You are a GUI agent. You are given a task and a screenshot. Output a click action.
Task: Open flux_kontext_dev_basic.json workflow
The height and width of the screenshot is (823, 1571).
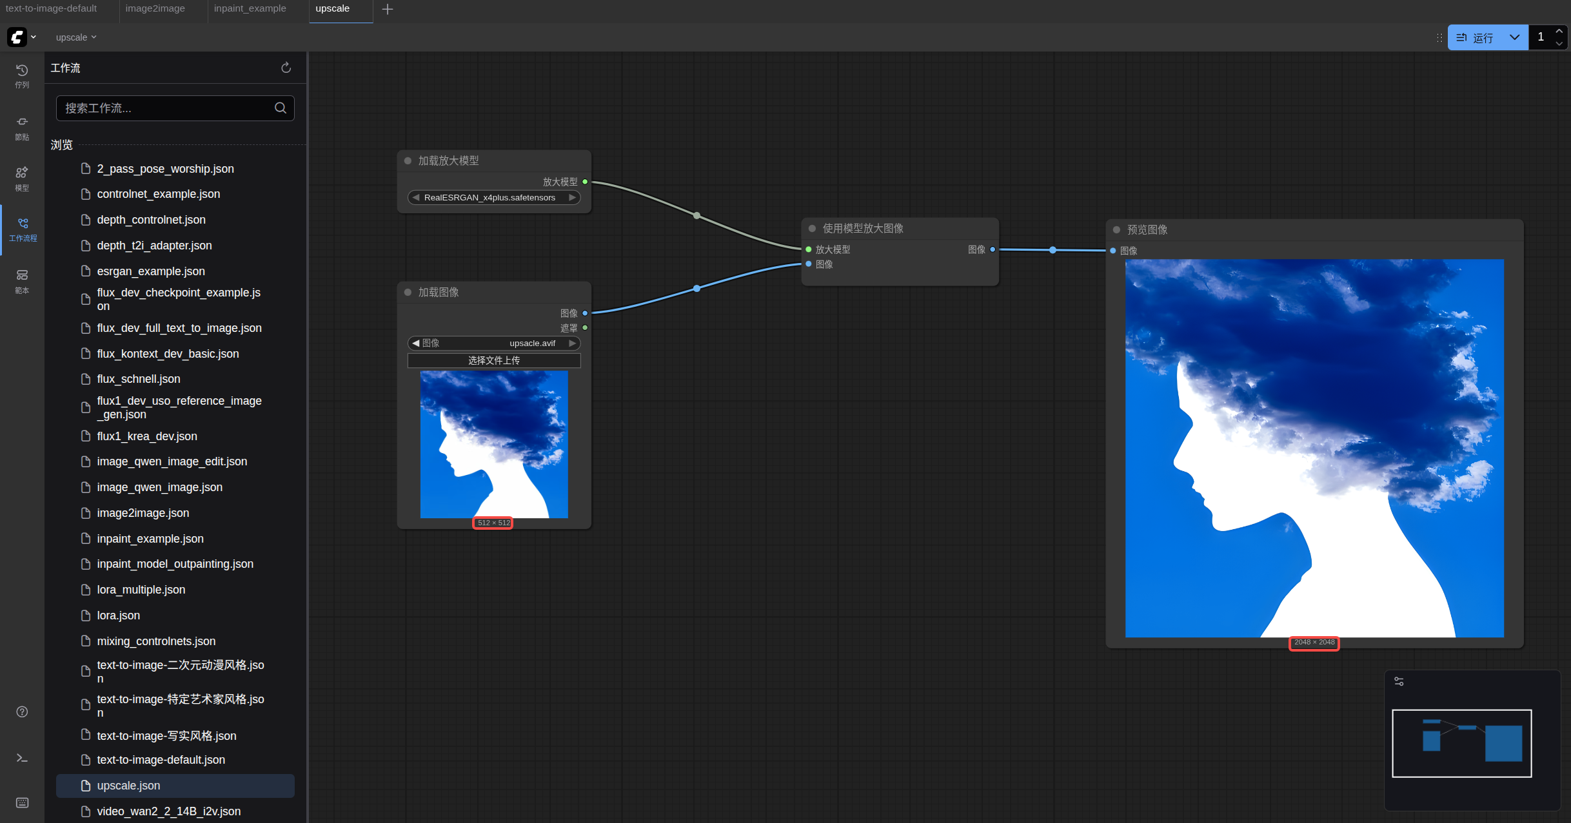pyautogui.click(x=175, y=354)
